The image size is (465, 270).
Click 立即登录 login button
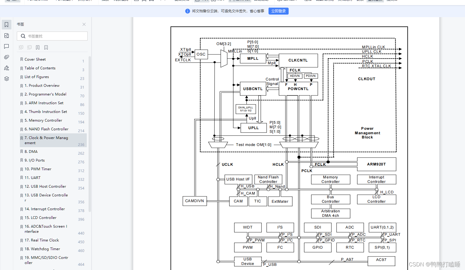pos(279,11)
